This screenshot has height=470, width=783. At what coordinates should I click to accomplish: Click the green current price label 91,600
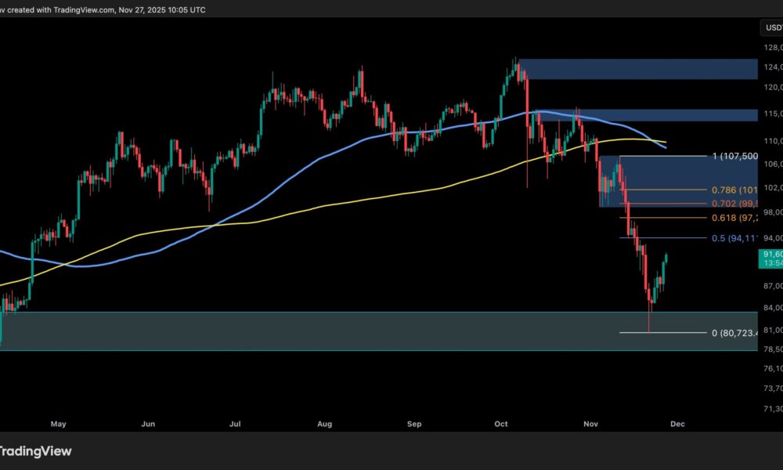pos(770,254)
